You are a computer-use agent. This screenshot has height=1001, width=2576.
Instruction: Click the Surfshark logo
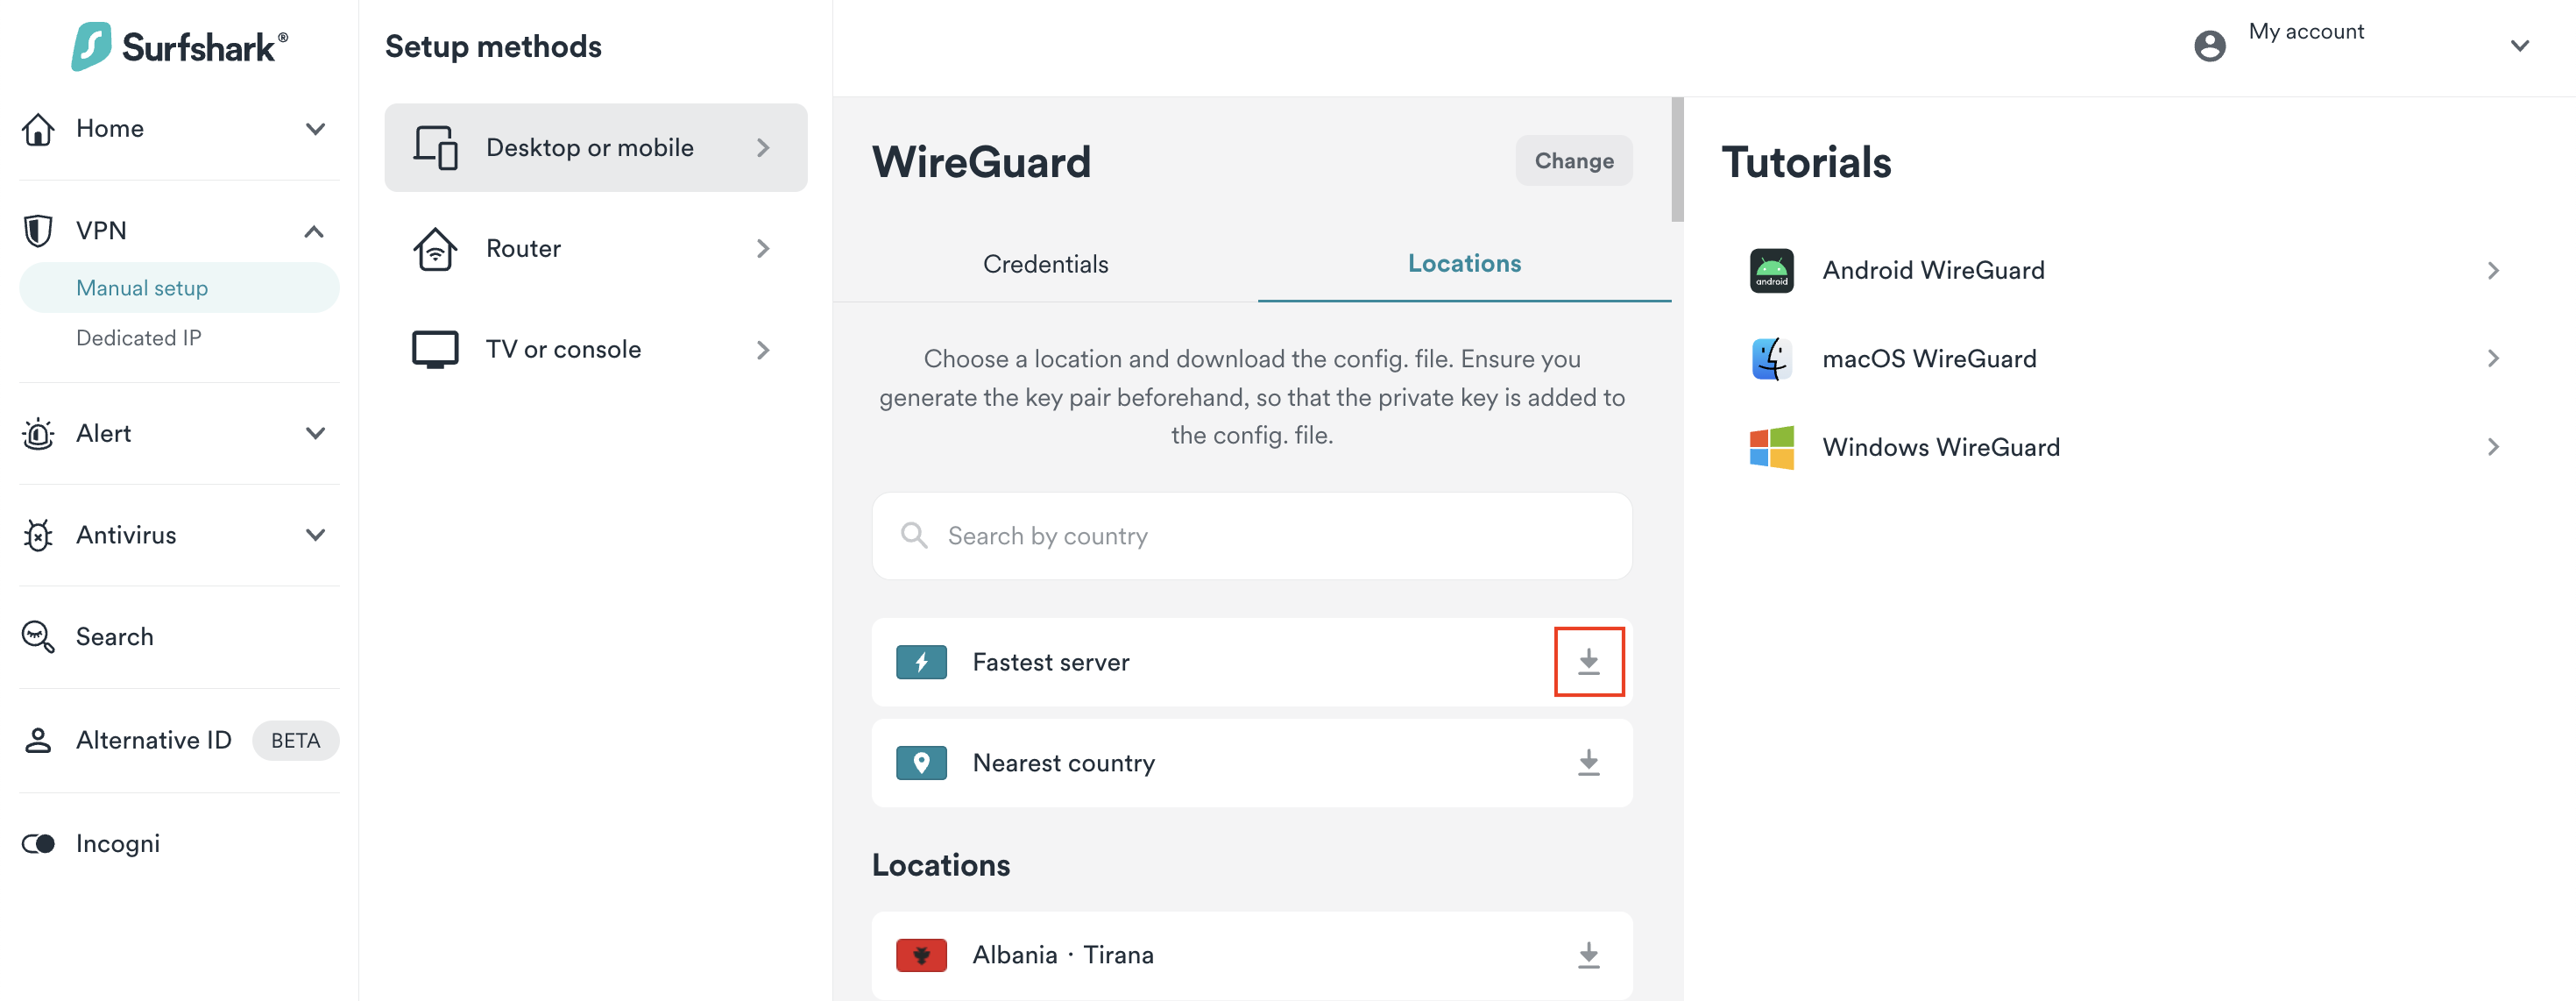180,46
